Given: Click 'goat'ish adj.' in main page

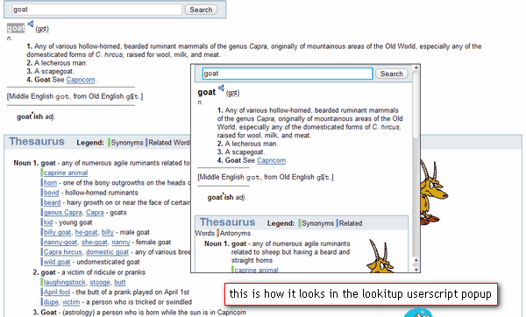Looking at the screenshot, I should (36, 116).
